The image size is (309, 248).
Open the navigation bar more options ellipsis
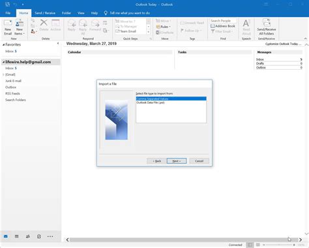point(50,236)
